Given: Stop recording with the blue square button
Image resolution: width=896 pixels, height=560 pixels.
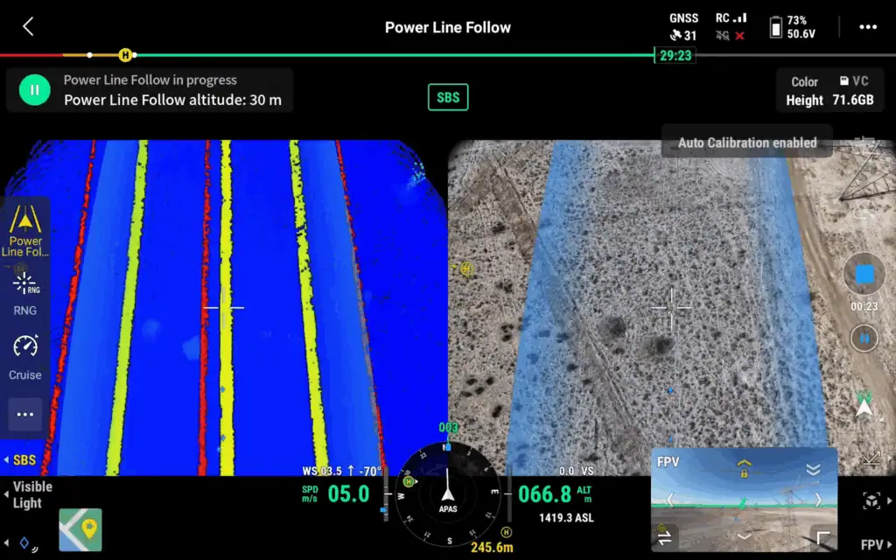Looking at the screenshot, I should point(864,274).
